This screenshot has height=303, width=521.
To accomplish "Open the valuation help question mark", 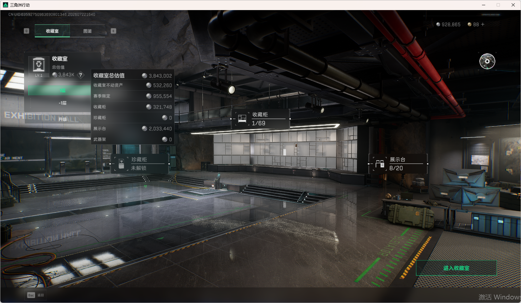I will [x=81, y=75].
